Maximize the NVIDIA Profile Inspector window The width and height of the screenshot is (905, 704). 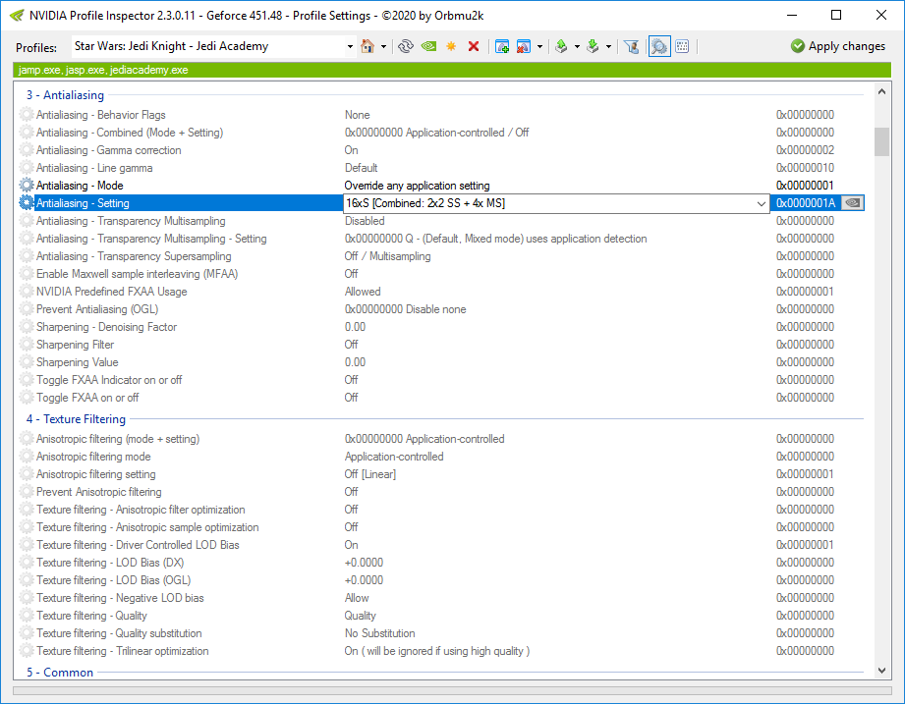tap(836, 15)
